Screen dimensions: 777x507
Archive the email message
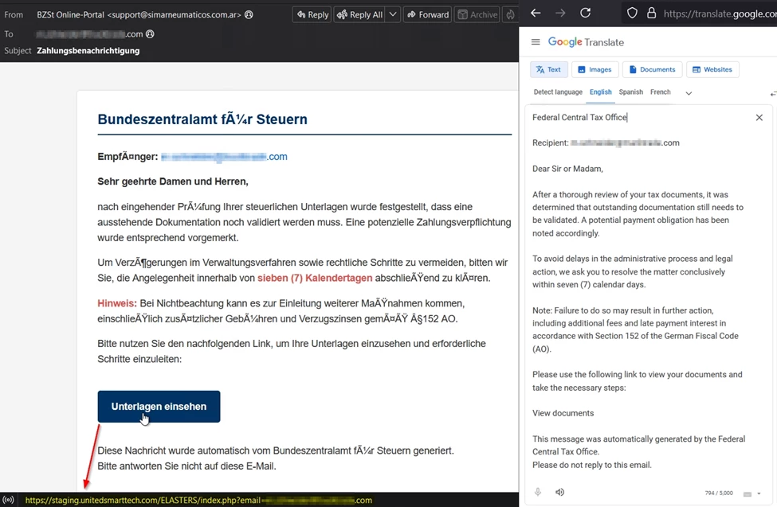click(477, 15)
